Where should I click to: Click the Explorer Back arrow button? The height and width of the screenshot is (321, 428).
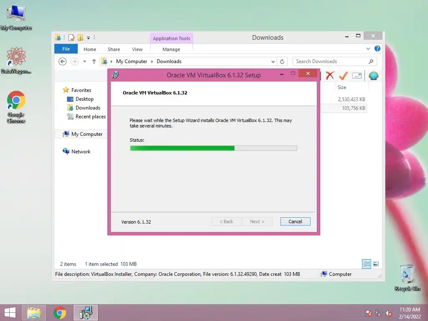63,61
